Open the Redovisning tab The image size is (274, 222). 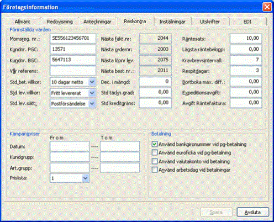[60, 22]
